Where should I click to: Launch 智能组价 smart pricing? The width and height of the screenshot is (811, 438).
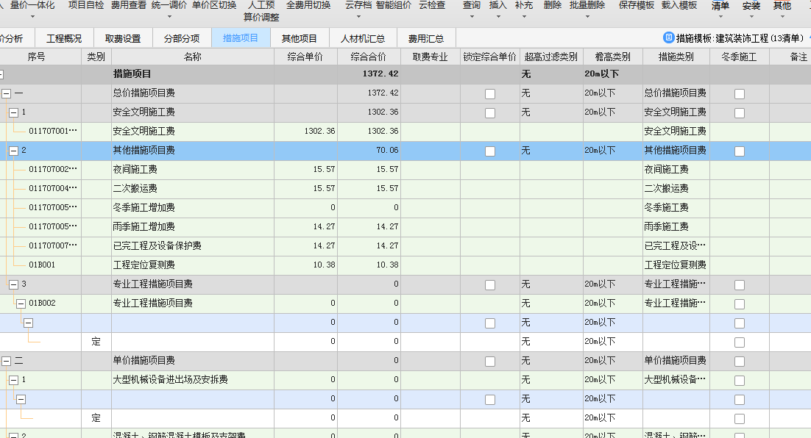pyautogui.click(x=394, y=6)
